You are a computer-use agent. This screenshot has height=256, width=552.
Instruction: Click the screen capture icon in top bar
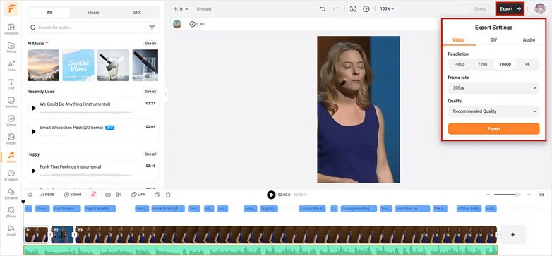(x=353, y=9)
